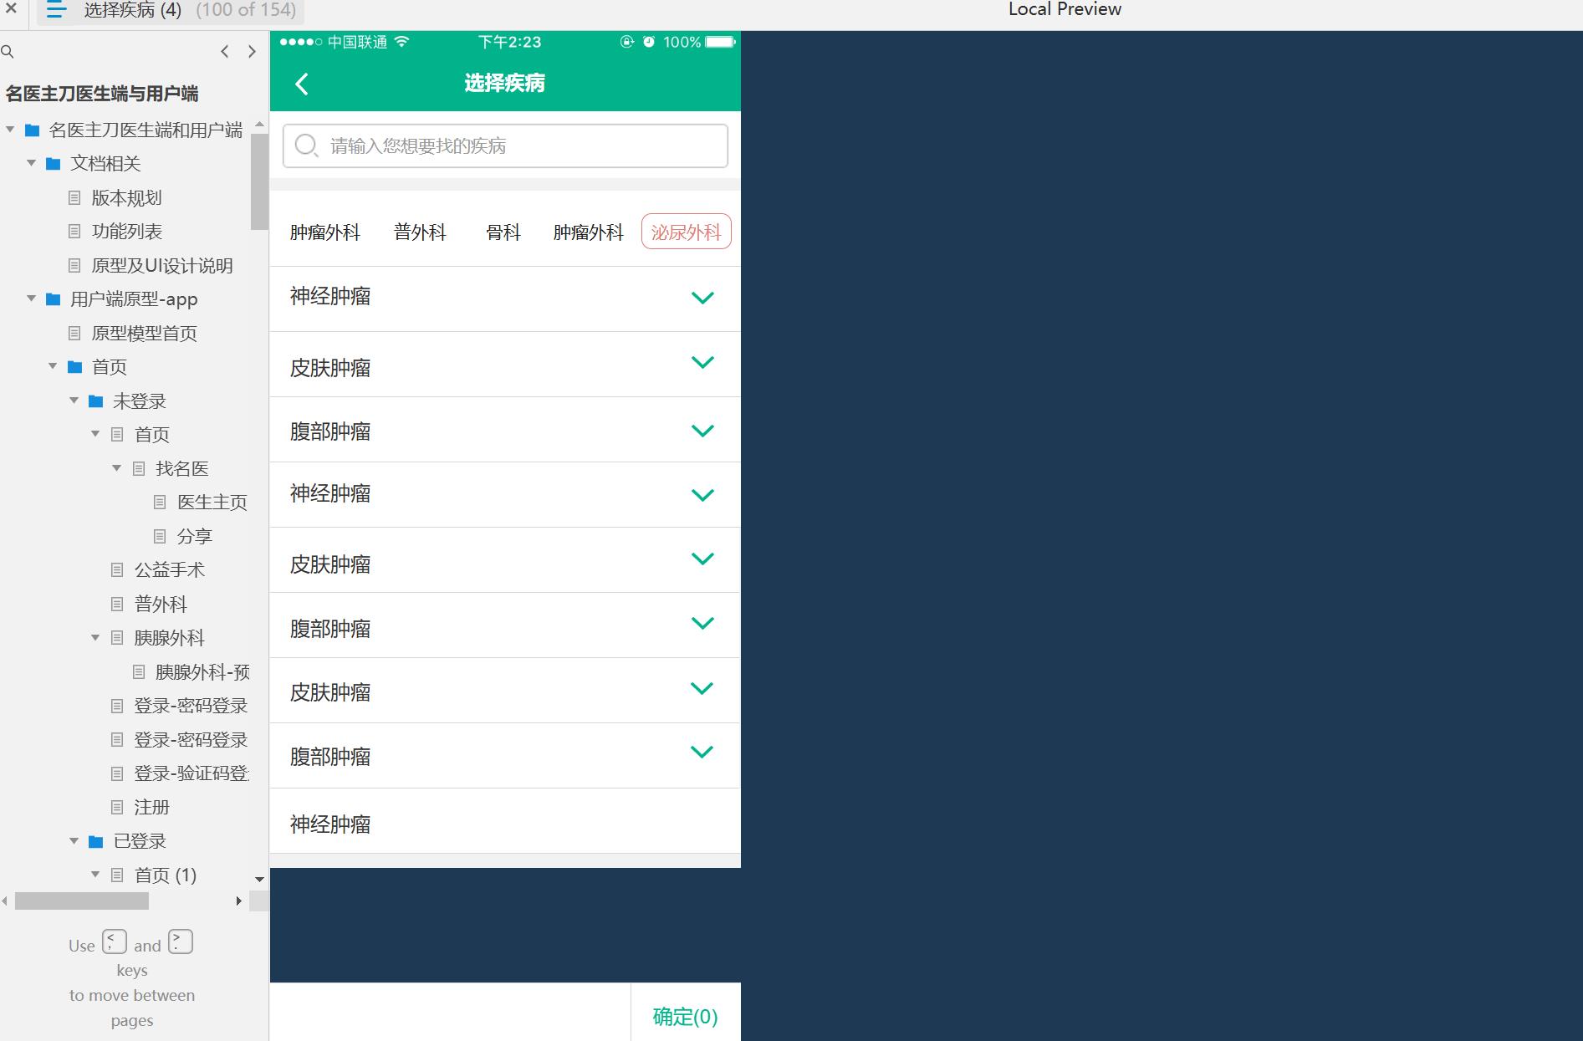Click the page icon next to 医生主页

pos(160,503)
